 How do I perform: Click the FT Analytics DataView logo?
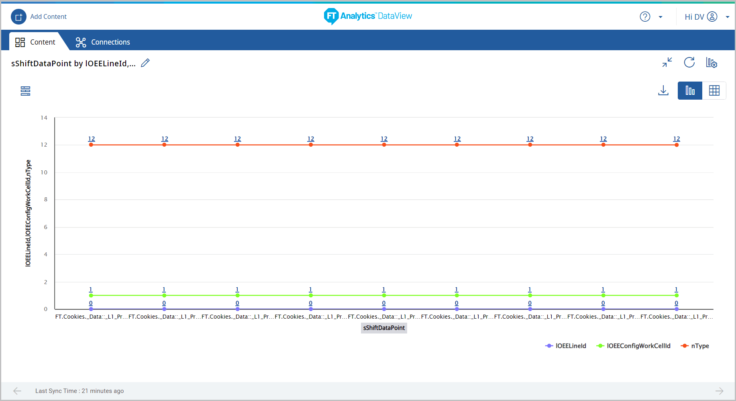368,16
